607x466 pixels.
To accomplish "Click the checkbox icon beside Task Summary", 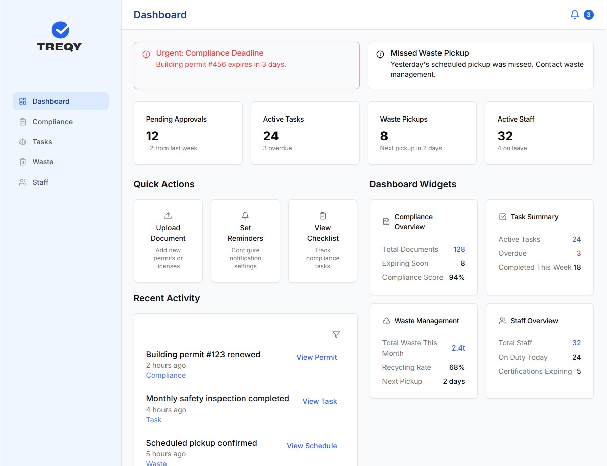I will pyautogui.click(x=503, y=217).
